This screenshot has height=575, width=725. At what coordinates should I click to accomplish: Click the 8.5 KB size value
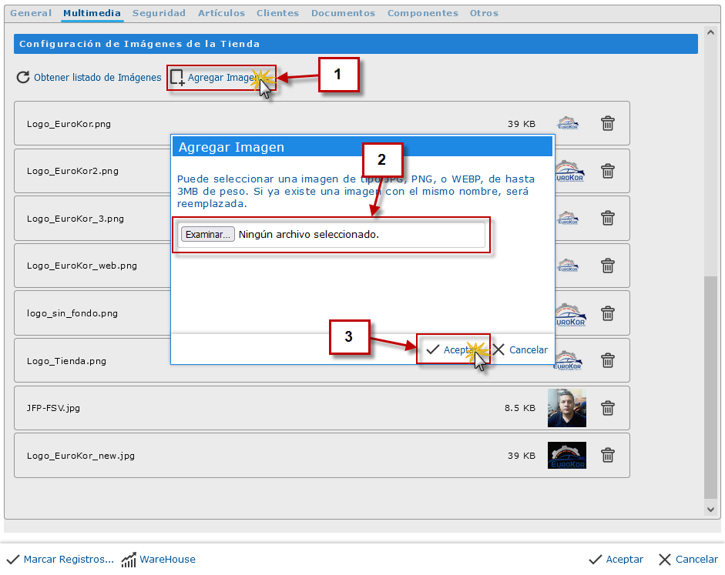click(520, 408)
